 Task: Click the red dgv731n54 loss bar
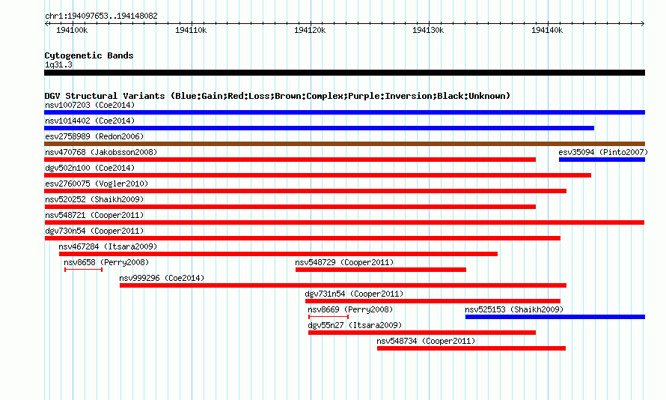433,301
